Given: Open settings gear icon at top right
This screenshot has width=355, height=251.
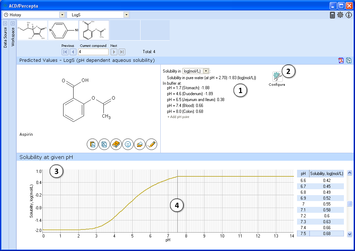Looking at the screenshot, I should pyautogui.click(x=340, y=15).
